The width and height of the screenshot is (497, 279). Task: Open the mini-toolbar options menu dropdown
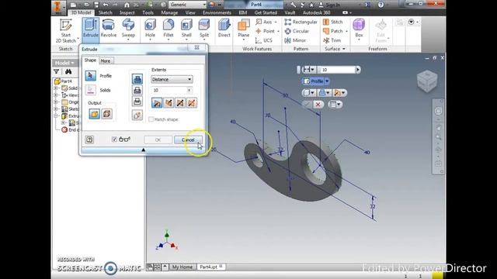(x=335, y=104)
